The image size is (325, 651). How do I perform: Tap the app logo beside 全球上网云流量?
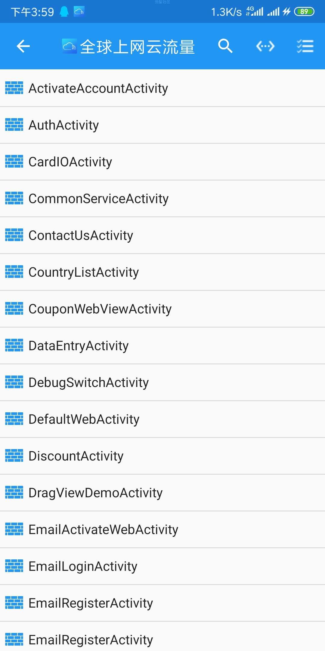70,46
